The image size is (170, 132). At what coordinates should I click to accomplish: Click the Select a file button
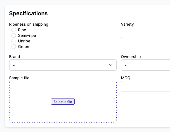(x=63, y=102)
